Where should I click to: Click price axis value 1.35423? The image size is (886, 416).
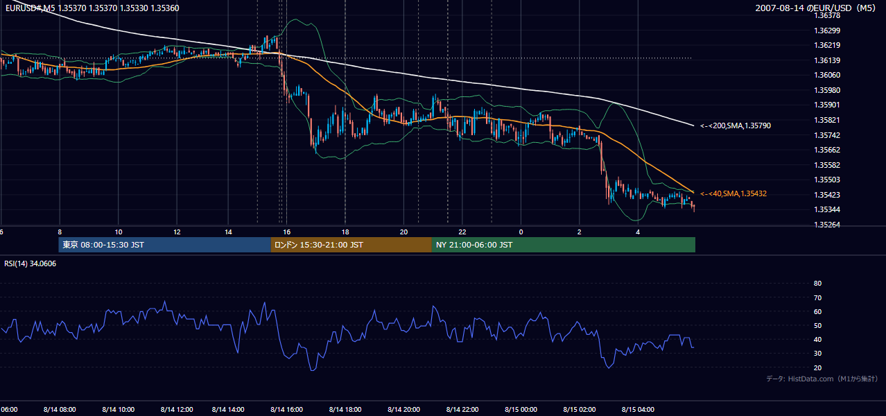tap(826, 195)
